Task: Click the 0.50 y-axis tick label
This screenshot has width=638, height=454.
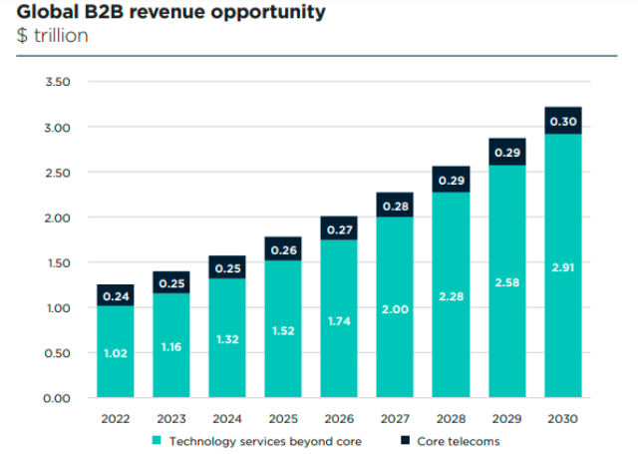Action: 57,353
